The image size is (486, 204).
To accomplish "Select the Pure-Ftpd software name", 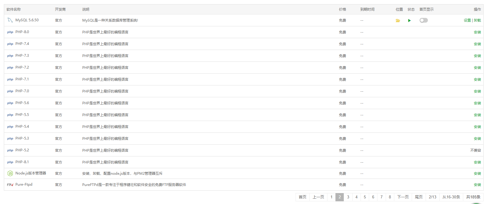I will pos(24,184).
